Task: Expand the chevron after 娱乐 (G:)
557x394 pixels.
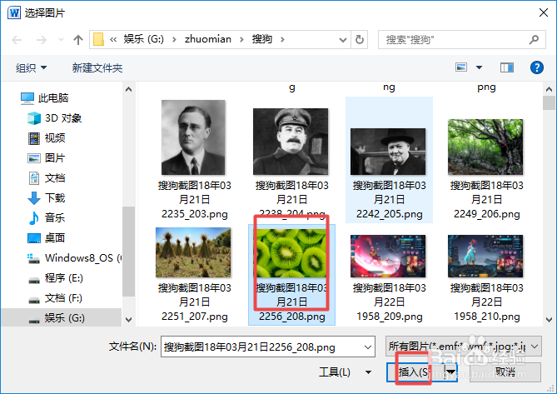Action: click(x=174, y=39)
